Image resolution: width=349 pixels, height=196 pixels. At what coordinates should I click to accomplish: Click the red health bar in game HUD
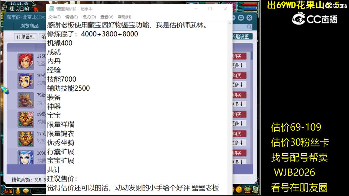[x=249, y=4]
